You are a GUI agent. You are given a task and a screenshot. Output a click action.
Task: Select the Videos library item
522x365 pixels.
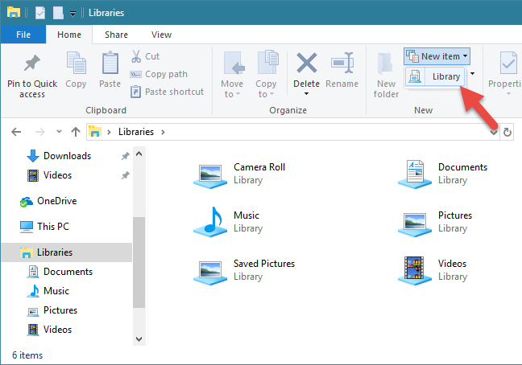[x=433, y=270]
